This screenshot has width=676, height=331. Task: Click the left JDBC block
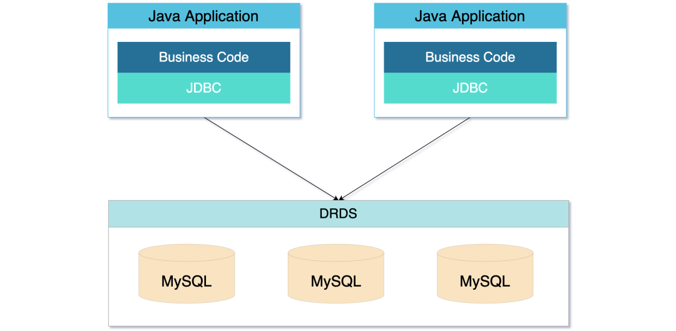point(203,88)
